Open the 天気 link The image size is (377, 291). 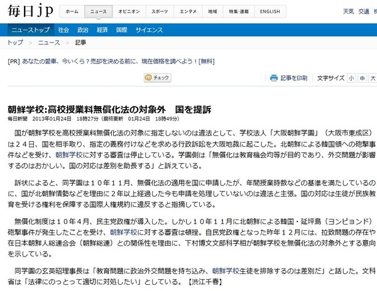click(348, 11)
